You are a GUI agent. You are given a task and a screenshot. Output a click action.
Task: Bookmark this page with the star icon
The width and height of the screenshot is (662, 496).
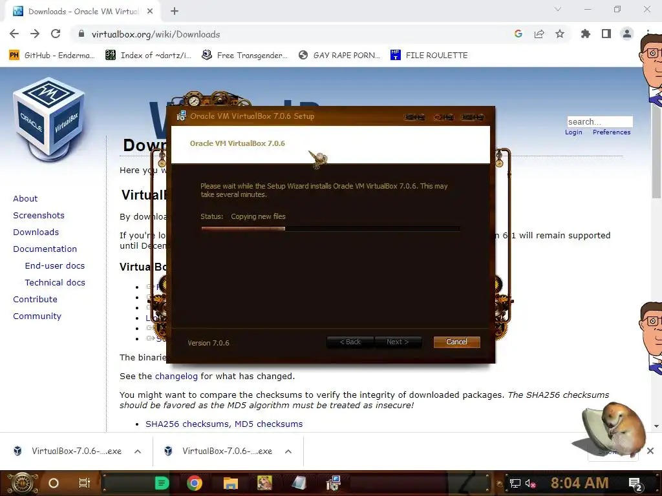click(560, 34)
